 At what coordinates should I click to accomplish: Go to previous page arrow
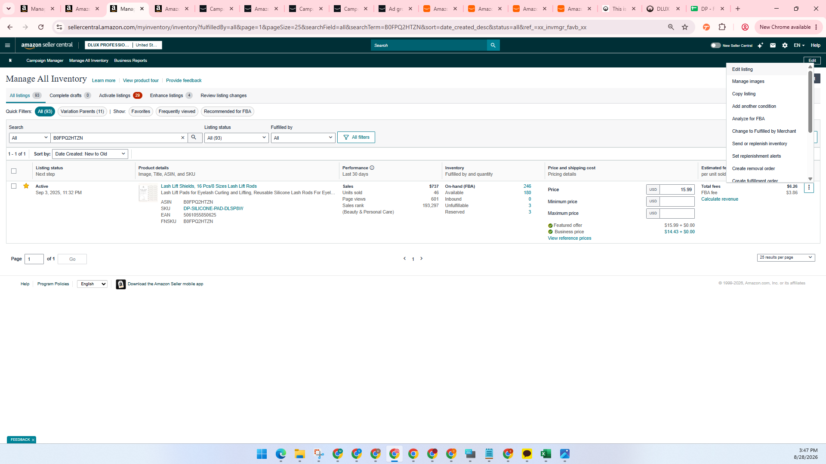[x=404, y=259]
